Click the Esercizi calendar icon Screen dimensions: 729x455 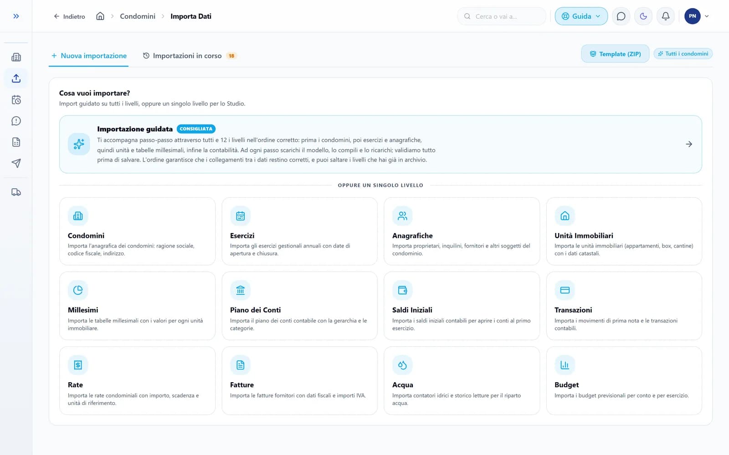click(240, 216)
